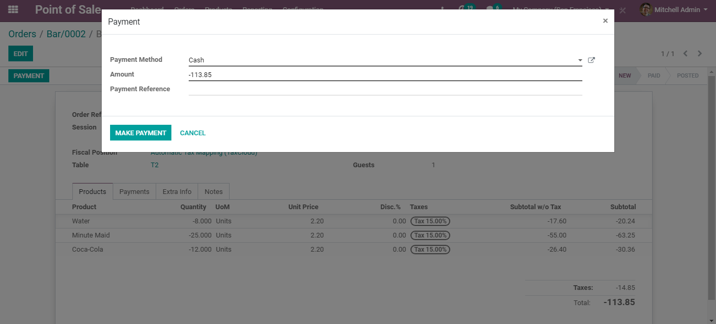Click the Edit button
Screen dimensions: 716x324
pyautogui.click(x=20, y=53)
